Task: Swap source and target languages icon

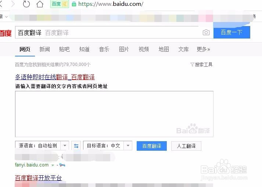Action: coord(76,146)
